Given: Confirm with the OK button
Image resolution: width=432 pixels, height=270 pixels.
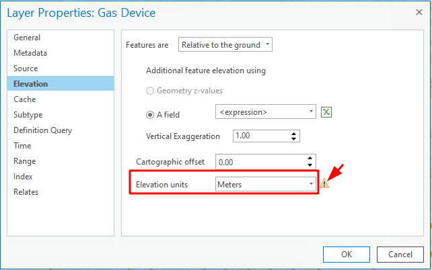Looking at the screenshot, I should click(x=347, y=255).
